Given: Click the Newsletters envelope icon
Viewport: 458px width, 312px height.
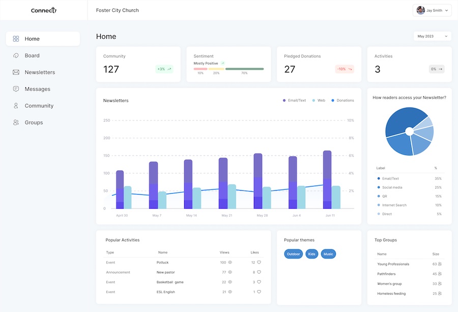Looking at the screenshot, I should pos(16,72).
